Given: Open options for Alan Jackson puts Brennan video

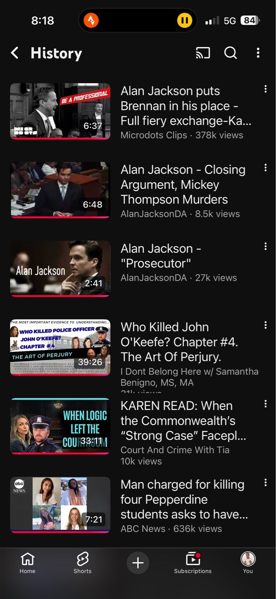Looking at the screenshot, I should click(x=266, y=89).
